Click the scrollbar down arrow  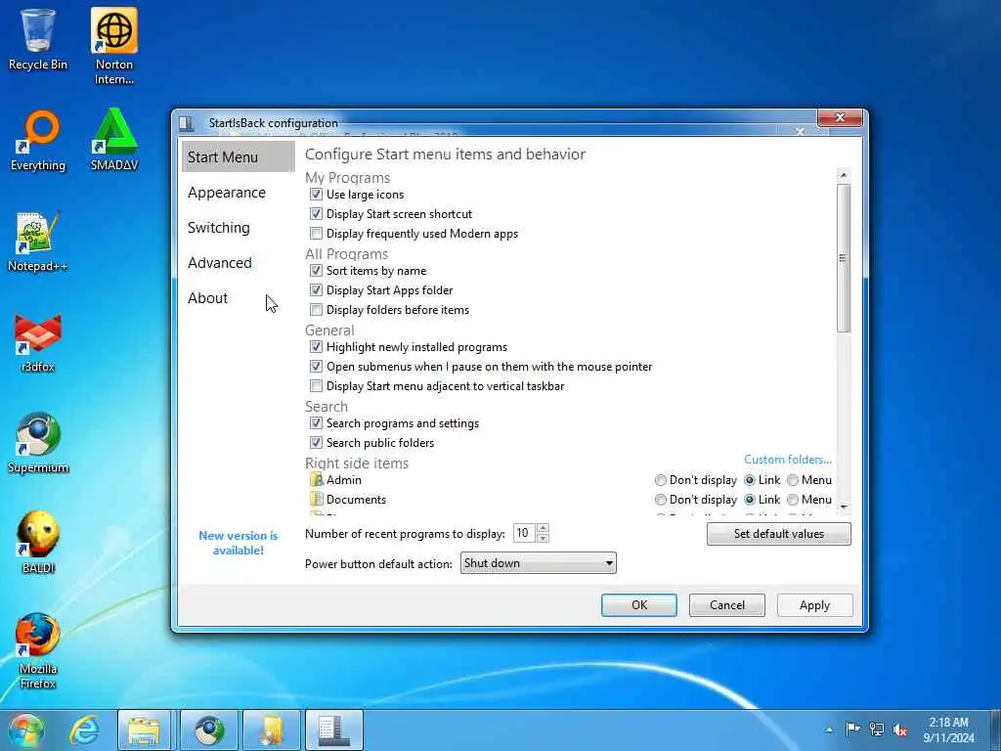click(x=844, y=508)
